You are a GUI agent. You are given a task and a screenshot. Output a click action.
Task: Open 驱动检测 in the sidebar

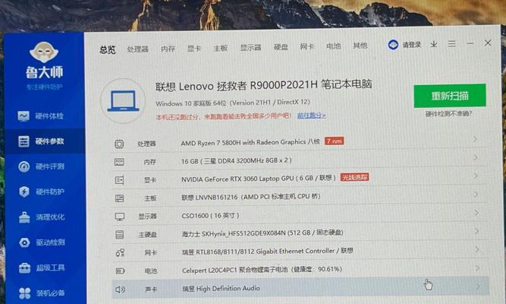point(42,242)
